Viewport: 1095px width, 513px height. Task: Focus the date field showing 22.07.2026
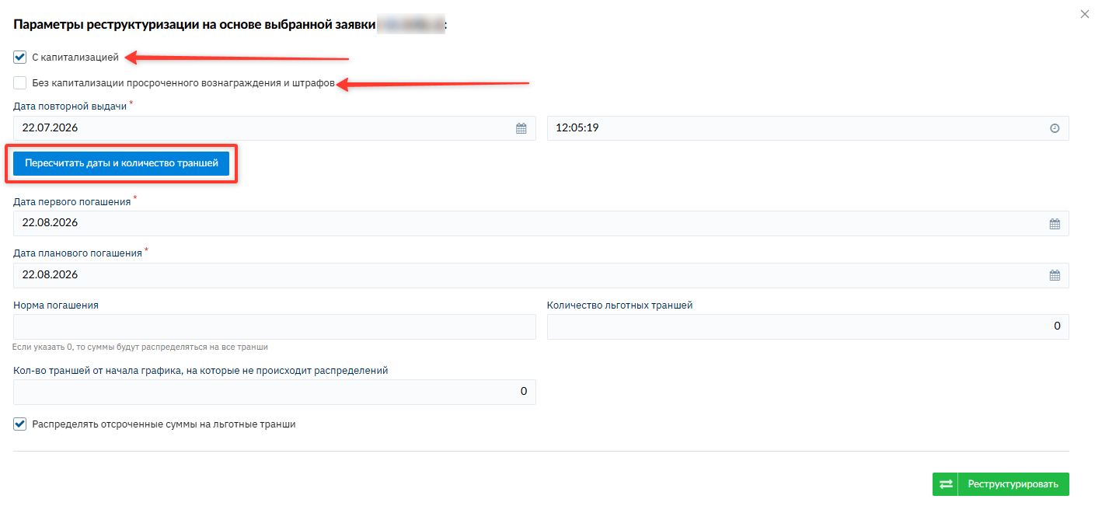click(x=274, y=128)
